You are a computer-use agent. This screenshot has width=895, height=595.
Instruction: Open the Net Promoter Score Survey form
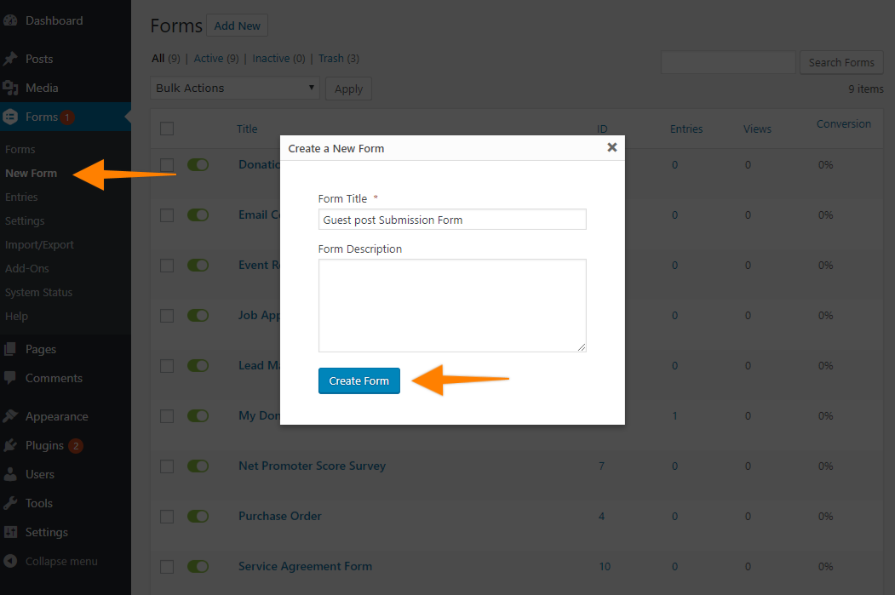click(313, 466)
